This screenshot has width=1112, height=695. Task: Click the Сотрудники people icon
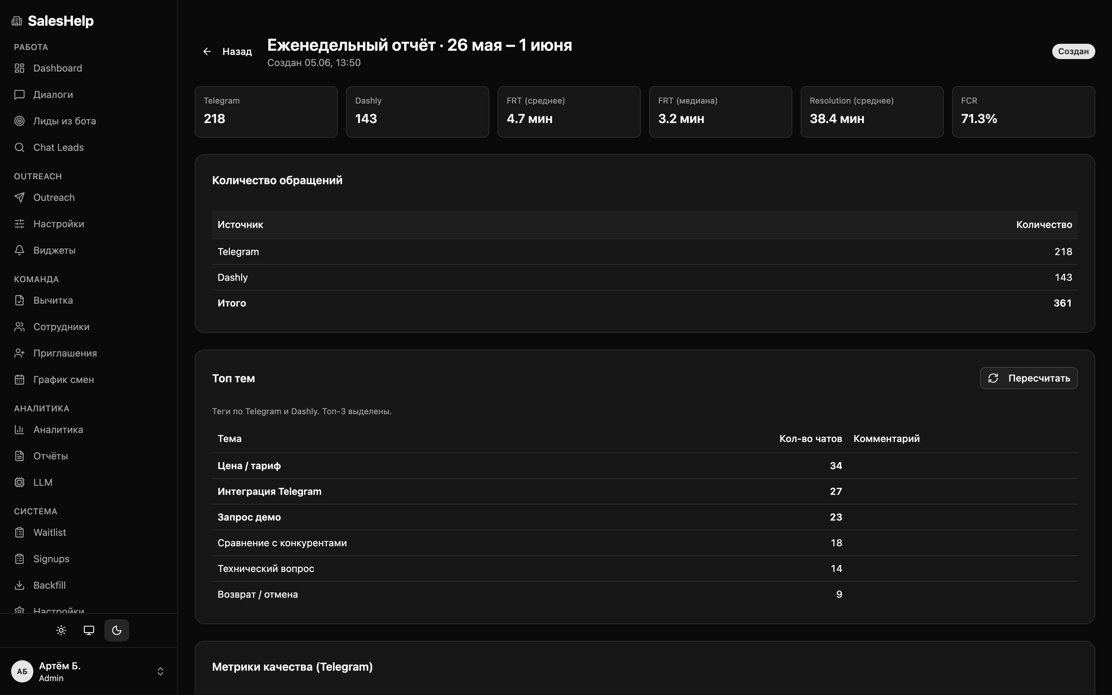click(19, 327)
